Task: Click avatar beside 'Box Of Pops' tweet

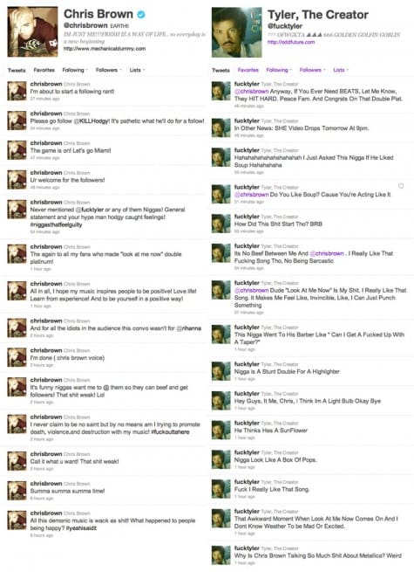Action: click(221, 459)
